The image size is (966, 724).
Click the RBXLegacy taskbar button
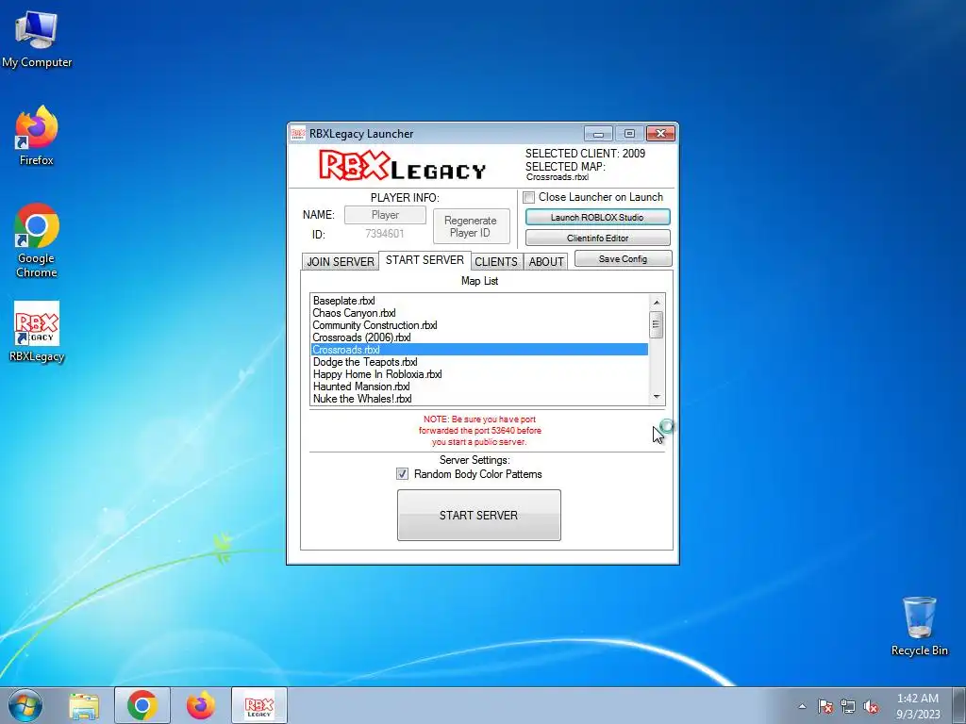click(259, 705)
